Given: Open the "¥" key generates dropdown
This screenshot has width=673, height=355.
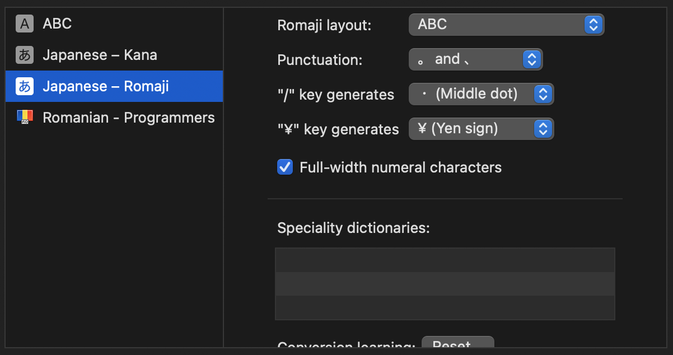Looking at the screenshot, I should (x=481, y=129).
